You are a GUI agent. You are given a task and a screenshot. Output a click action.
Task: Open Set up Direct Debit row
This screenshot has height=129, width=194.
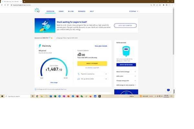coord(92,79)
